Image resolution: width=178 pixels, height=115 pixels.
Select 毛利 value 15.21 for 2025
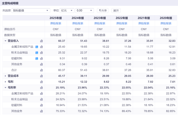(x=62, y=82)
